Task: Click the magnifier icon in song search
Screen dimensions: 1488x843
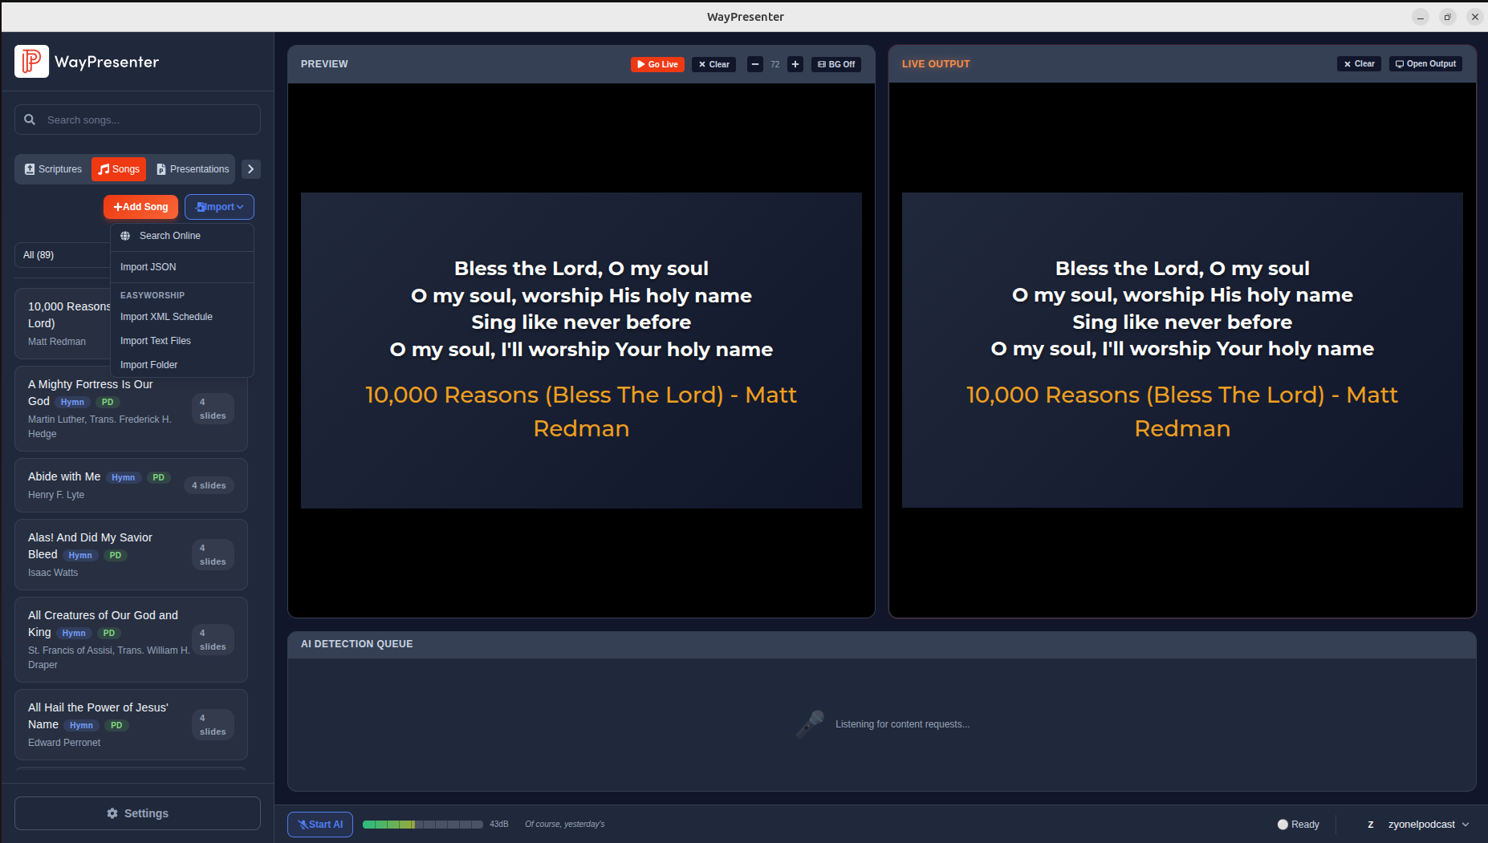Action: [x=30, y=120]
